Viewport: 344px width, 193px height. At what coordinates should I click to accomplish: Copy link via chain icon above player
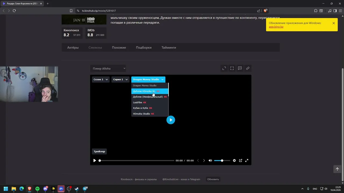click(x=248, y=68)
